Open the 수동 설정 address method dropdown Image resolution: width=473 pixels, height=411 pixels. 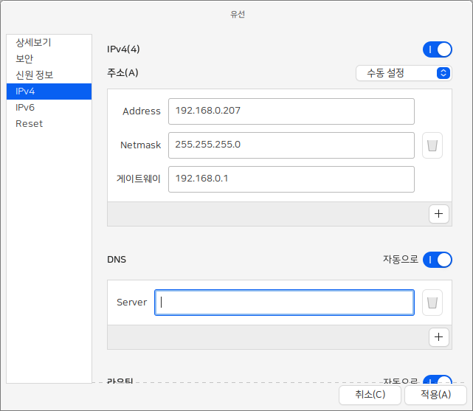point(403,73)
